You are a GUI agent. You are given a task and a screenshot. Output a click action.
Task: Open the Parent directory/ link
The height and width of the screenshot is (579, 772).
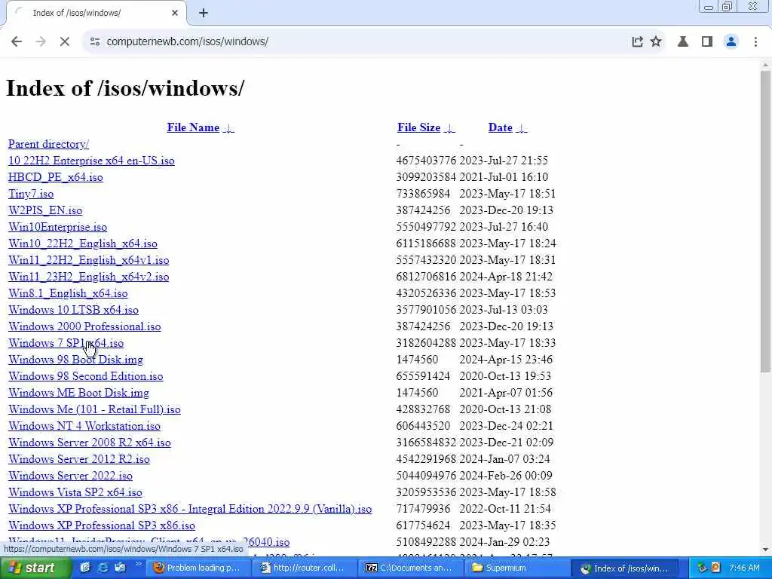tap(49, 144)
